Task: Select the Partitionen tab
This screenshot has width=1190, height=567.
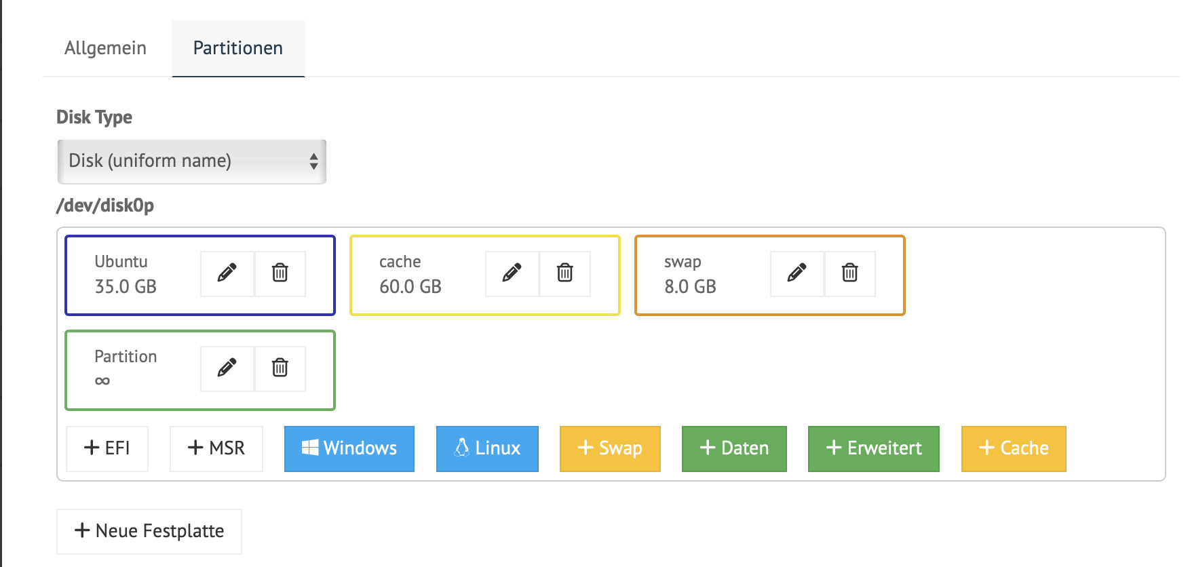Action: pos(238,48)
